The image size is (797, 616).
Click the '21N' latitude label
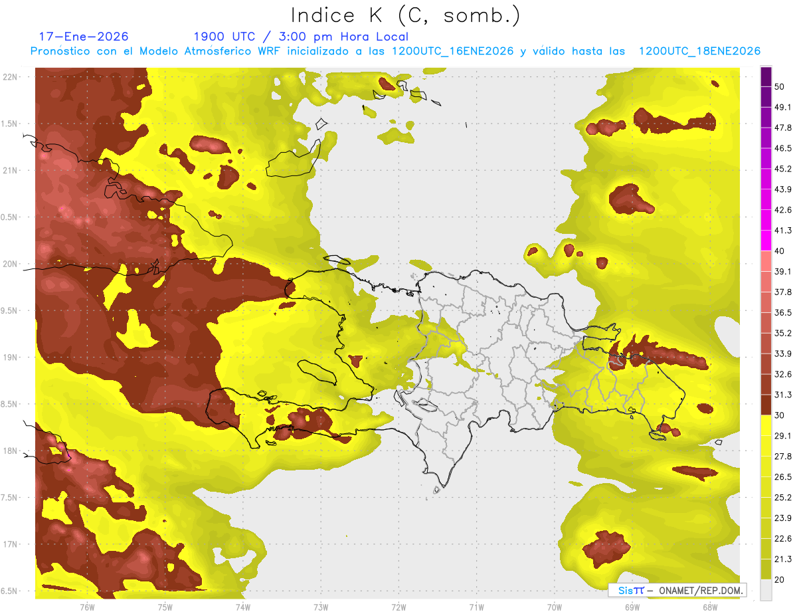[11, 170]
